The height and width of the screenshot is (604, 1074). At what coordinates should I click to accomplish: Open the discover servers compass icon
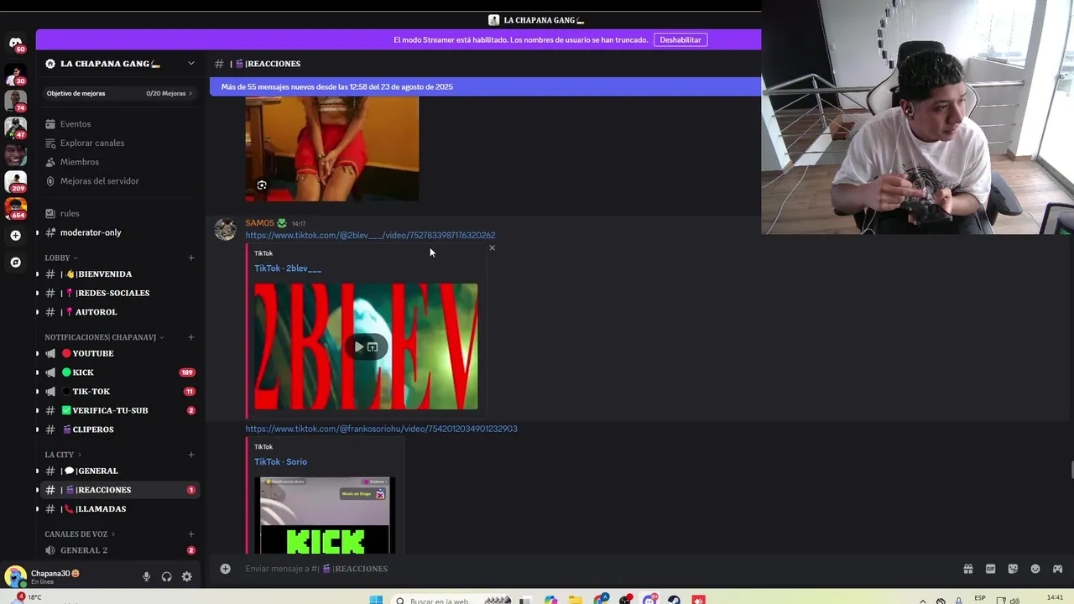tap(15, 263)
